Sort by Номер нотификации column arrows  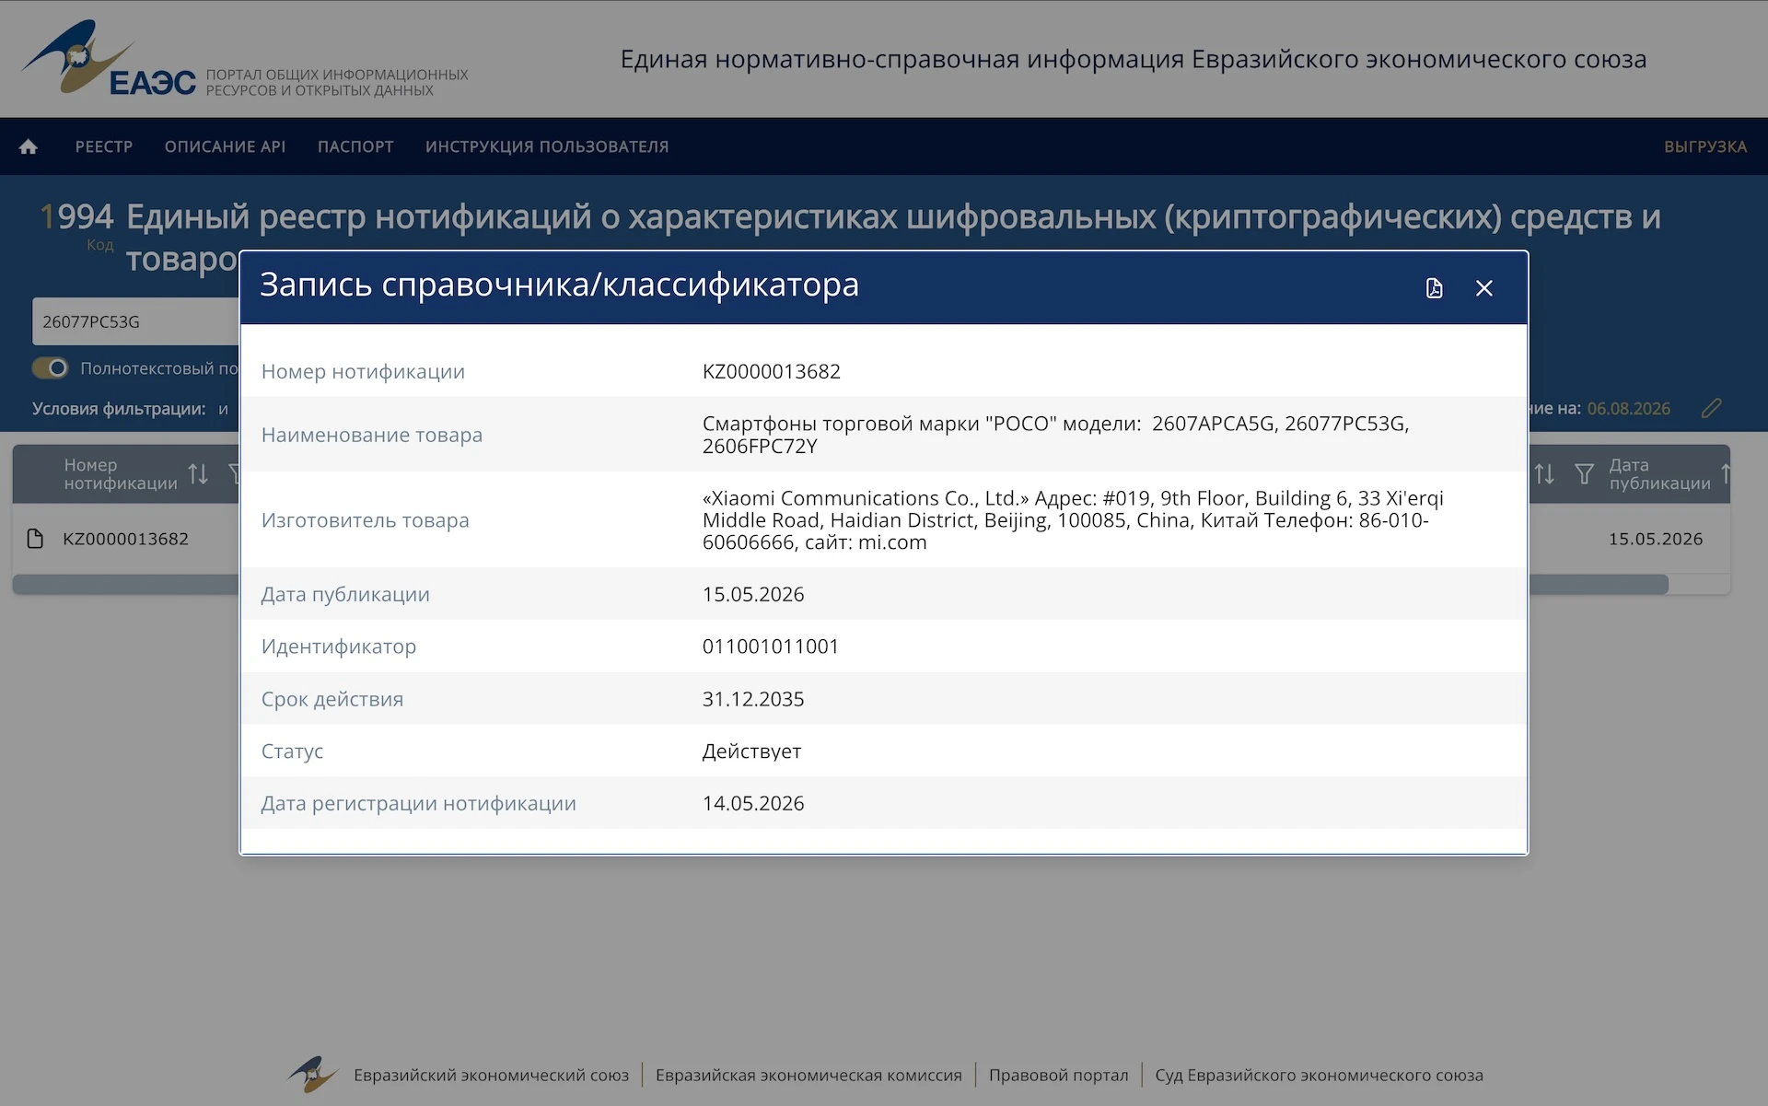198,474
